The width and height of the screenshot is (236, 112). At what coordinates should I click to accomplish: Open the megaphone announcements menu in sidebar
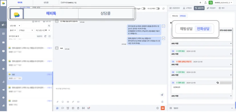point(3,90)
